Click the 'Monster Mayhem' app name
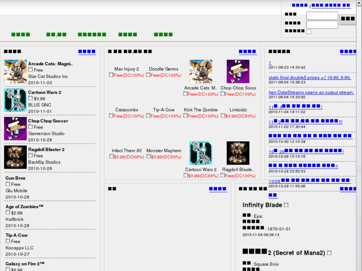 (x=164, y=151)
